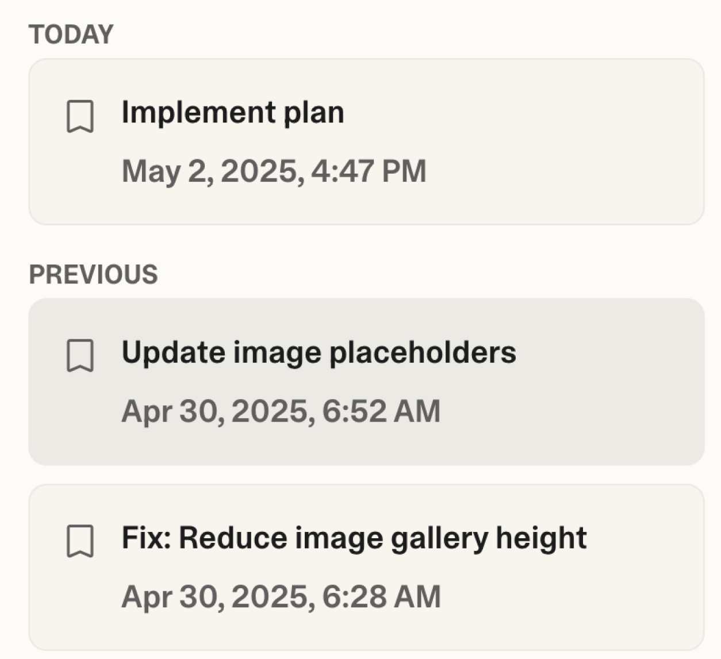
Task: Click the Apr 30, 2025, 6:28 AM timestamp
Action: (281, 596)
